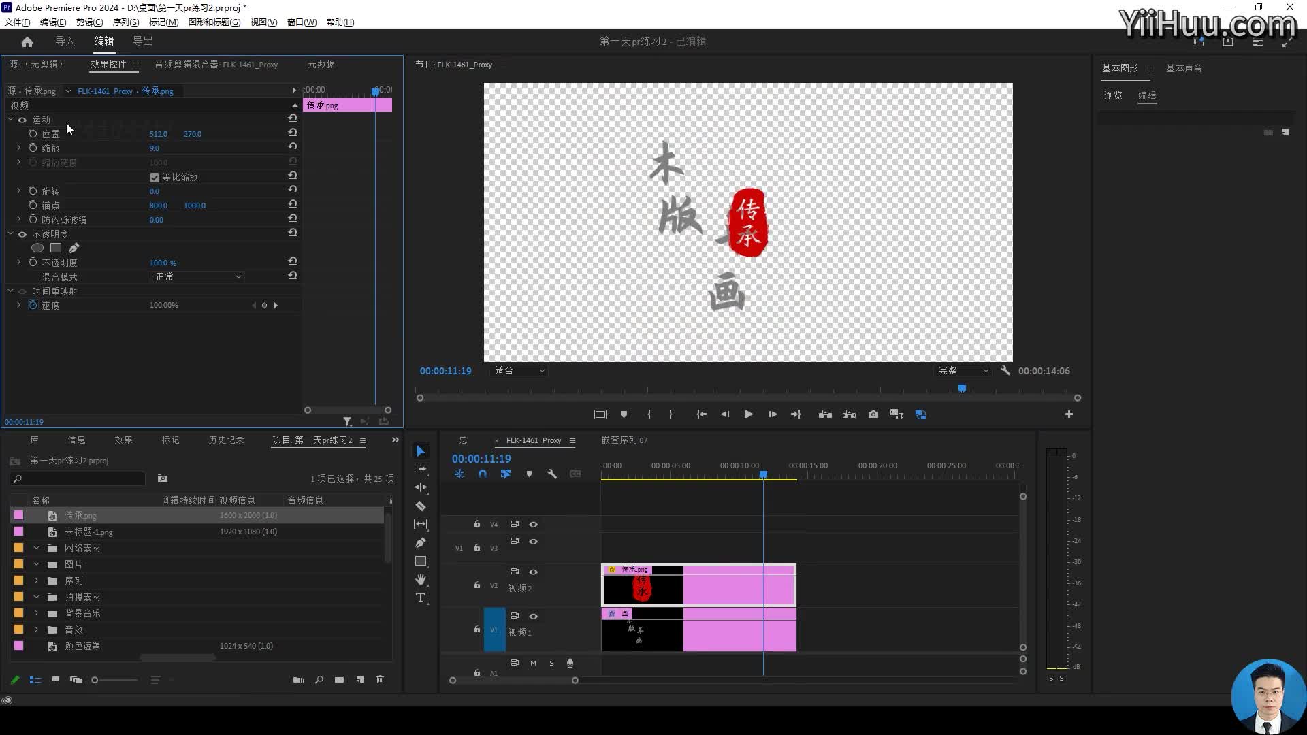Toggle linked selection in timeline
The width and height of the screenshot is (1307, 735).
[506, 474]
